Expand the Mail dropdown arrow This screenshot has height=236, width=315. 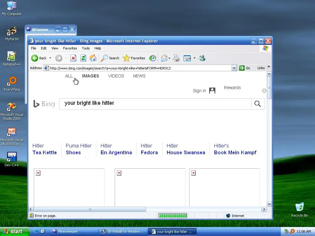coord(169,58)
